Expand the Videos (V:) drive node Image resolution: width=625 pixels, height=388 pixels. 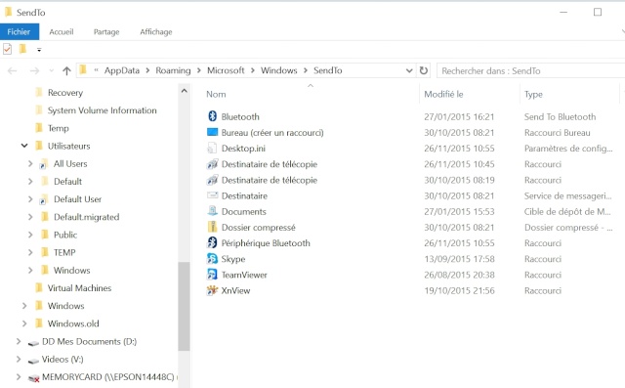19,359
